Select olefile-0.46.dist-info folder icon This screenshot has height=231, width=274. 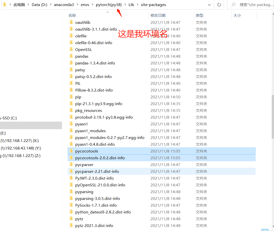pos(71,42)
